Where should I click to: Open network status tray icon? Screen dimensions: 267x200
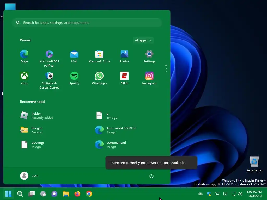coord(234,194)
